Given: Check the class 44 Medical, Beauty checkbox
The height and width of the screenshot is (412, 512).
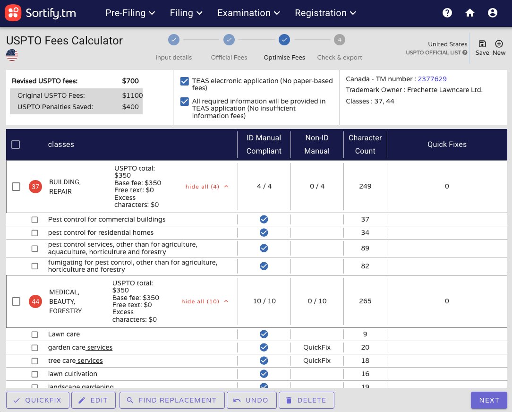Looking at the screenshot, I should [16, 301].
